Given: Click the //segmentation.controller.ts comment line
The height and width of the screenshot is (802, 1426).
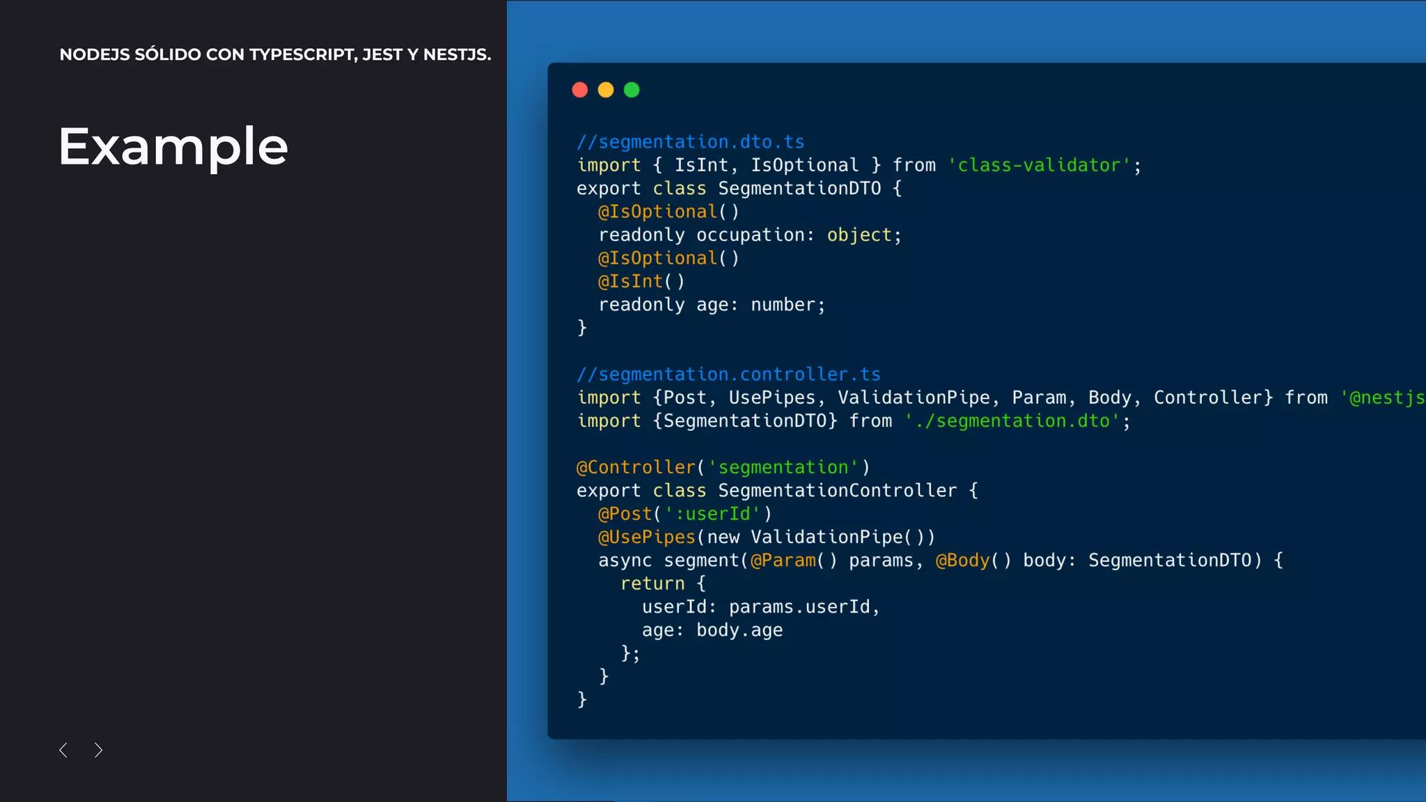Looking at the screenshot, I should click(728, 375).
